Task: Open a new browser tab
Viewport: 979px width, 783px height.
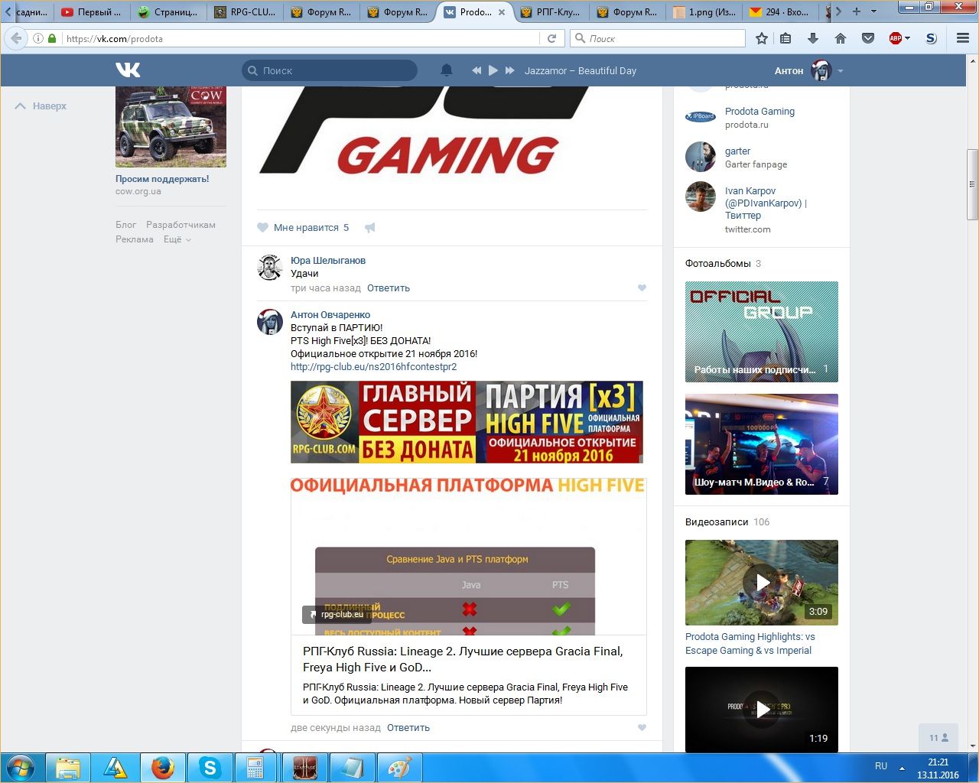Action: click(x=856, y=11)
